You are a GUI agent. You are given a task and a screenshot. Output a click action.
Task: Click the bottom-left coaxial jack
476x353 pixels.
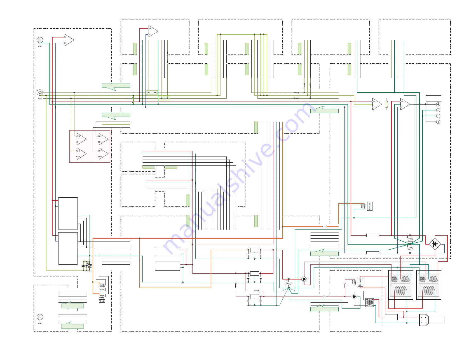(40, 317)
